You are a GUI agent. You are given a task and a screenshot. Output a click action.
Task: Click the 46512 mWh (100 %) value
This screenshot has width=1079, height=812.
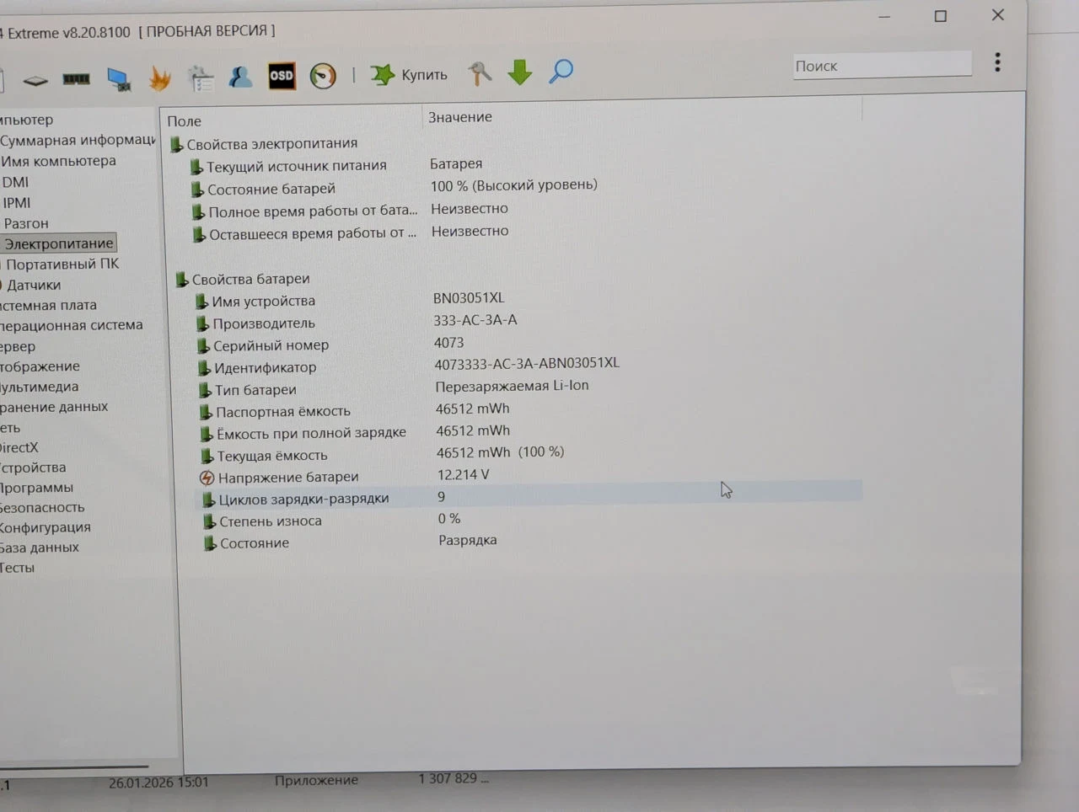(501, 452)
